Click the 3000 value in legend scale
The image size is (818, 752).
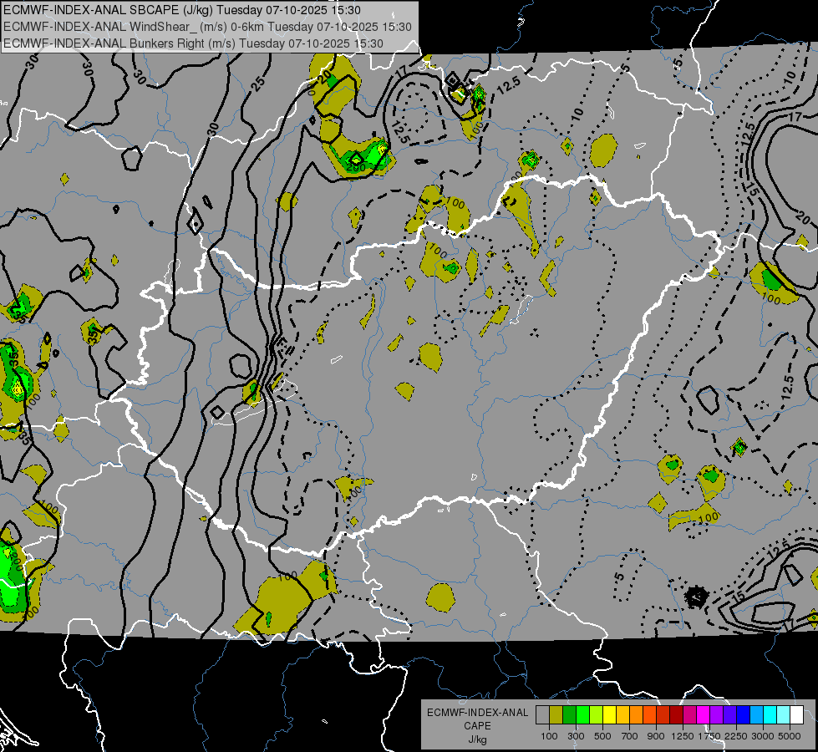click(763, 736)
